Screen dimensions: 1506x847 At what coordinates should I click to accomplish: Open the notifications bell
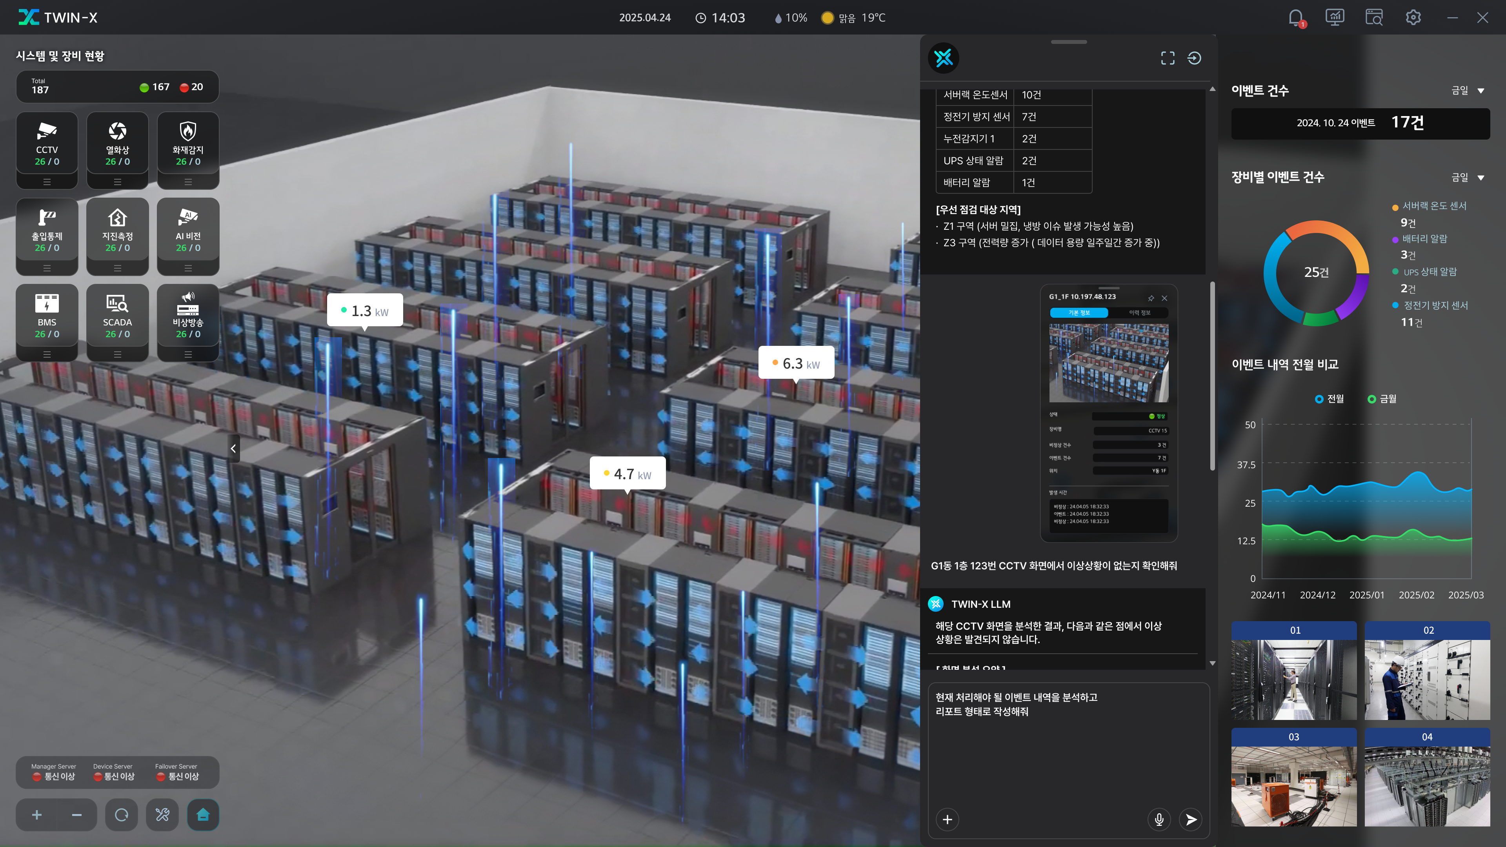[1295, 18]
